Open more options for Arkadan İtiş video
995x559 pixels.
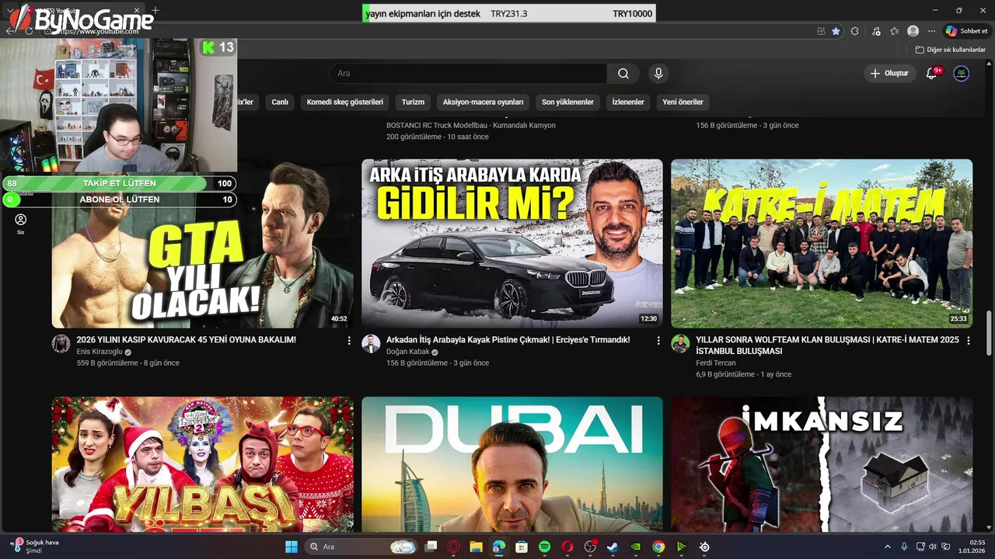click(x=658, y=341)
